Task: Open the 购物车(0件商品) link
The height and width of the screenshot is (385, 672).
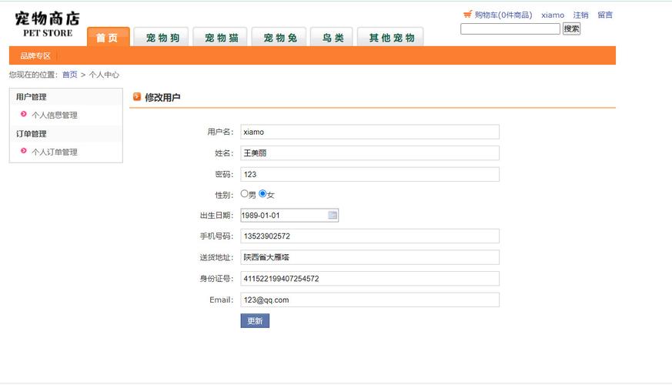Action: (503, 15)
